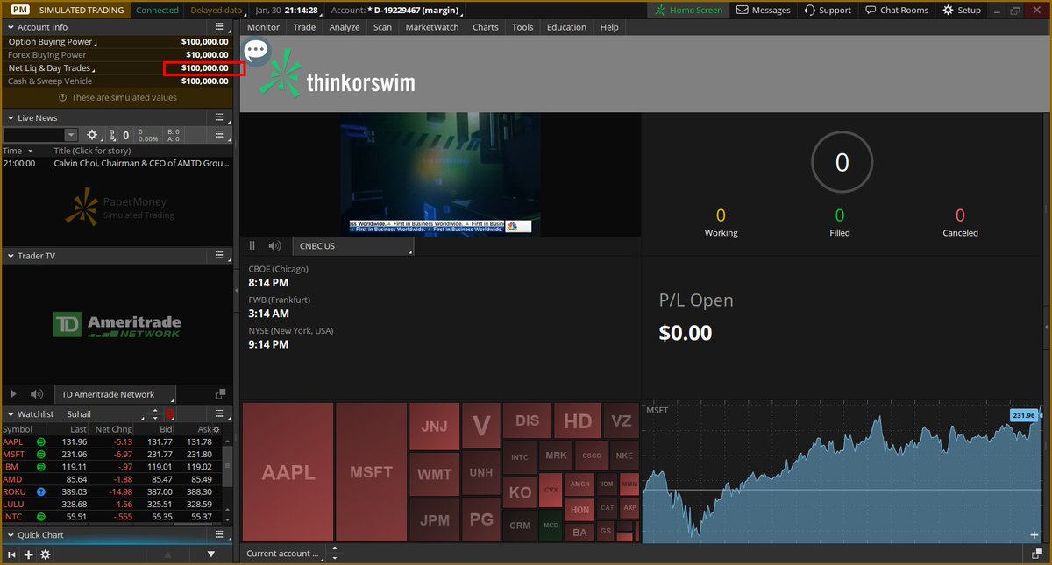Image resolution: width=1052 pixels, height=565 pixels.
Task: Mute Trader TV speaker icon
Action: [37, 394]
